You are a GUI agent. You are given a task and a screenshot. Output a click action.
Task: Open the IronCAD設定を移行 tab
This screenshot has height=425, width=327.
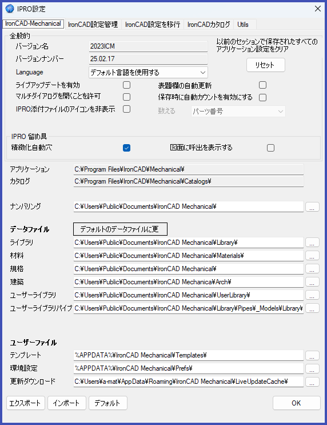pyautogui.click(x=153, y=25)
